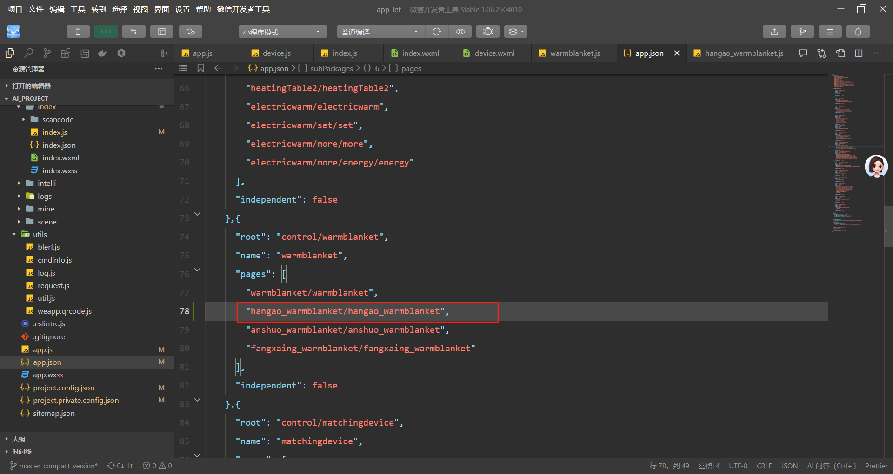Open the 工具 menu
This screenshot has height=474, width=893.
78,9
